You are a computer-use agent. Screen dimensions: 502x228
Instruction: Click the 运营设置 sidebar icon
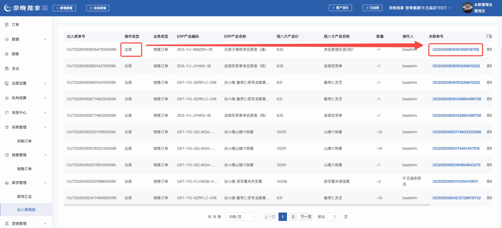pos(7,83)
